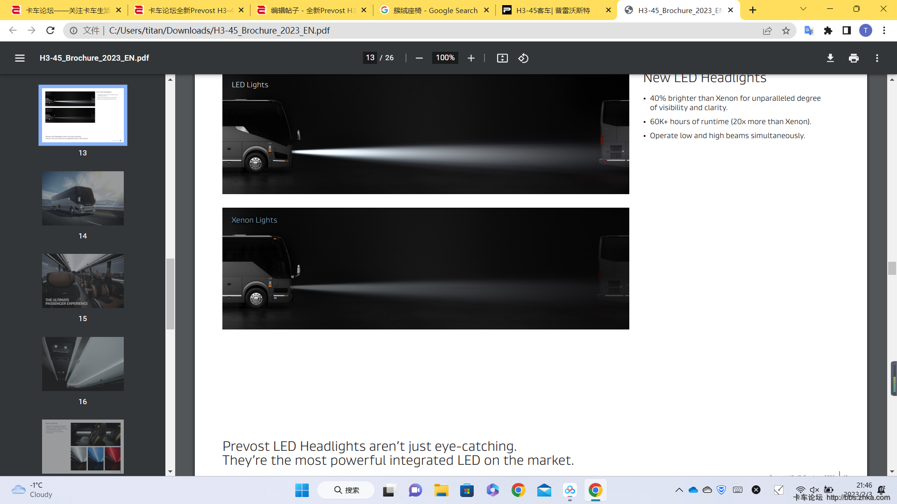This screenshot has width=897, height=504.
Task: Zoom out with the minus icon
Action: click(419, 58)
